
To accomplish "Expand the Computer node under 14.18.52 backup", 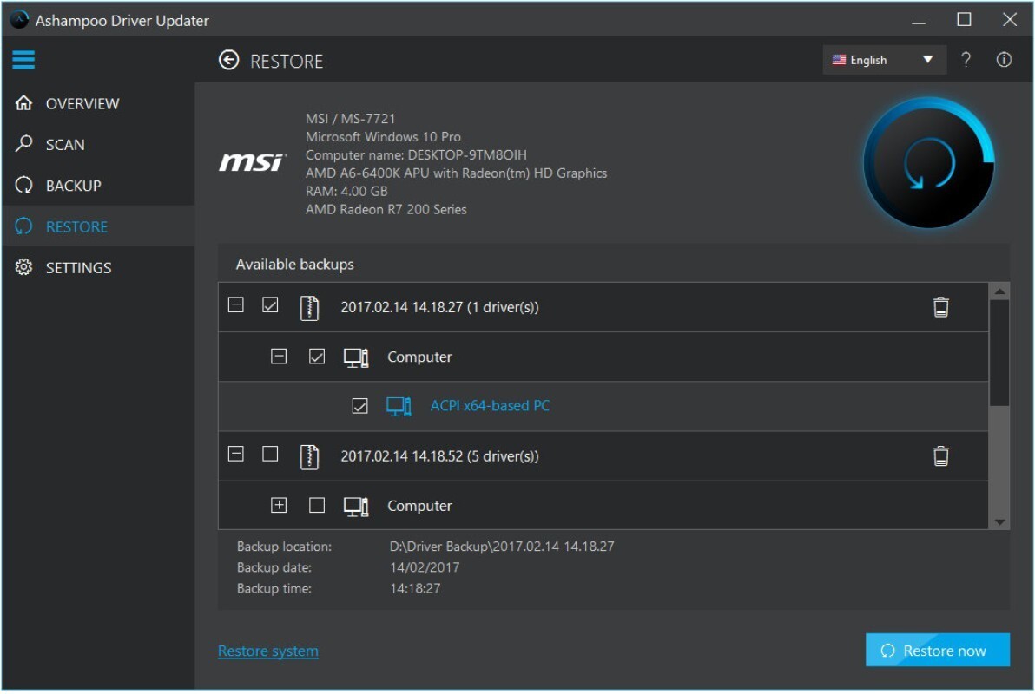I will [x=279, y=506].
